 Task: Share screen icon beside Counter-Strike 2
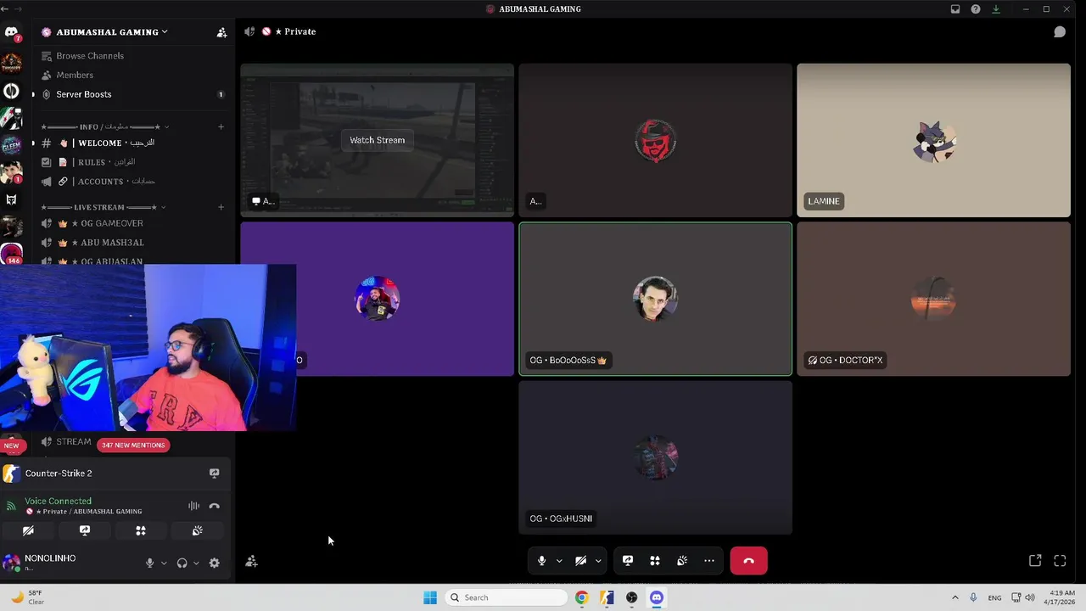pos(214,474)
